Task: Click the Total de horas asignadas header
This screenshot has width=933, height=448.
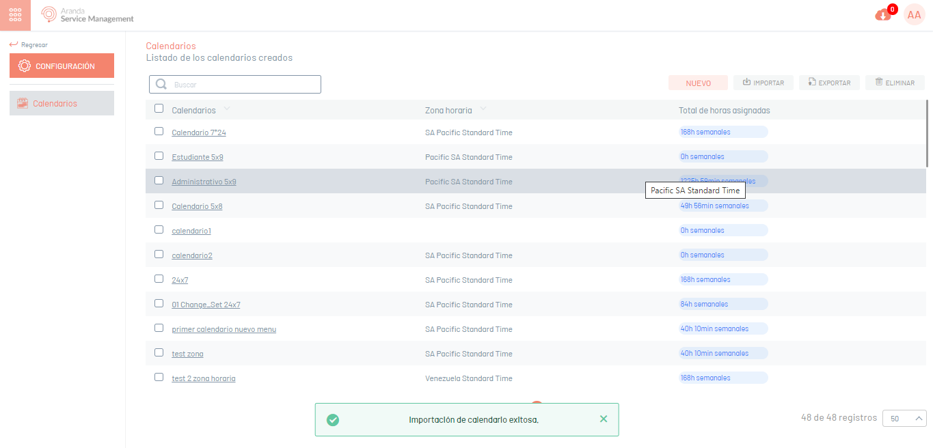Action: click(x=725, y=110)
